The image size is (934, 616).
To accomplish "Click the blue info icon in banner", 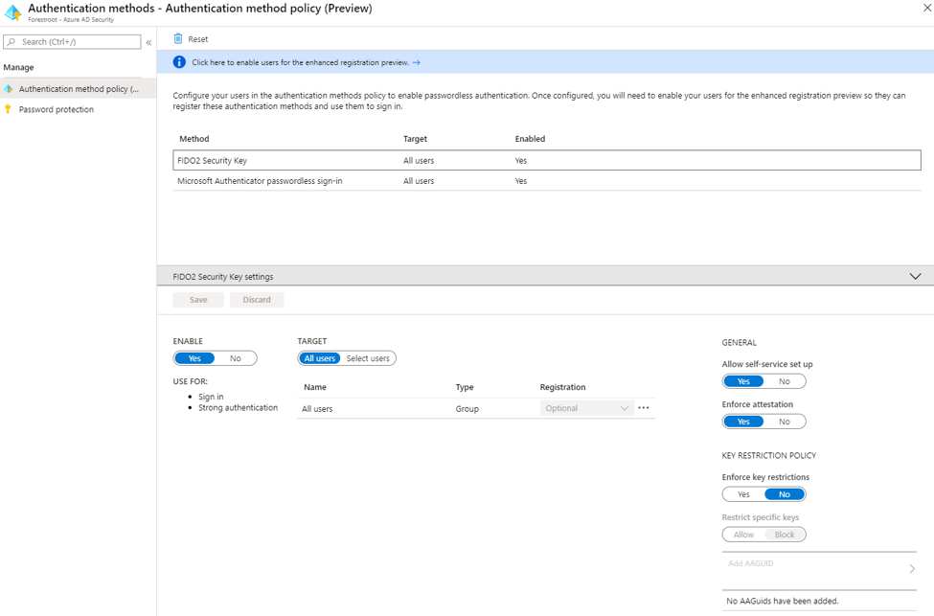I will (179, 62).
